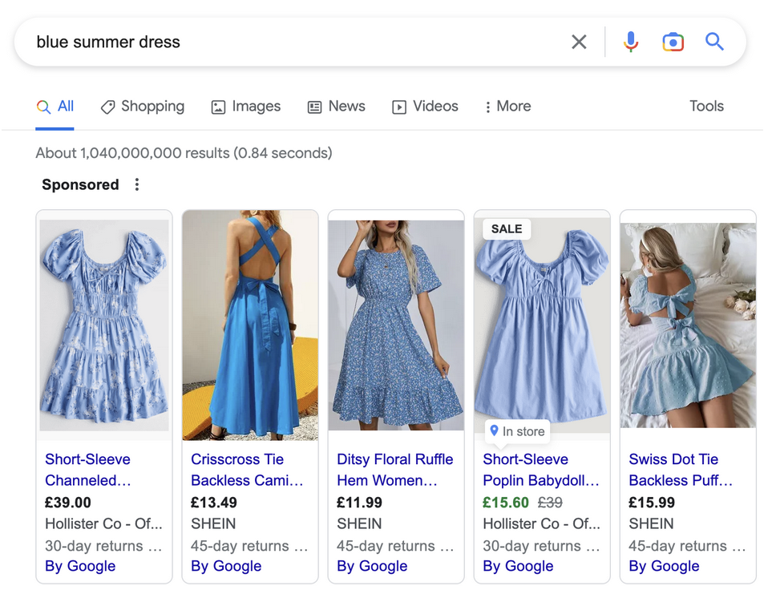Follow the Crisscross Tie Backless Cami link
This screenshot has height=598, width=768.
tap(247, 470)
